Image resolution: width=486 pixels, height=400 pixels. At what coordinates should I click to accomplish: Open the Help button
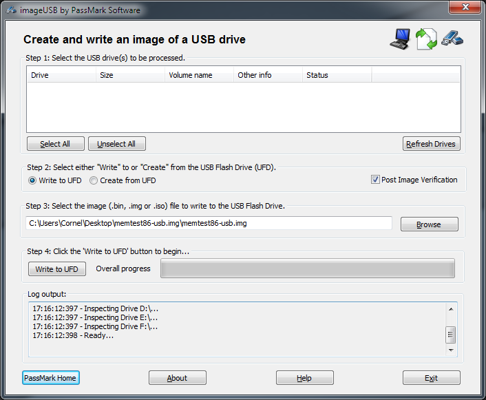305,378
